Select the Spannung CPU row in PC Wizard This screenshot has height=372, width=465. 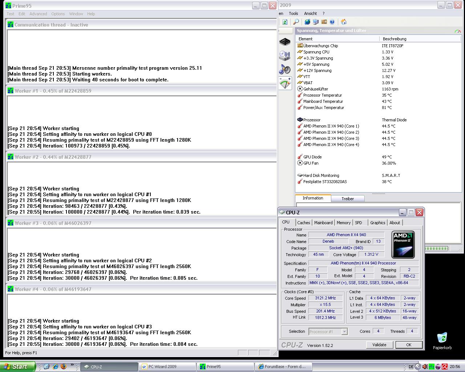pyautogui.click(x=378, y=52)
